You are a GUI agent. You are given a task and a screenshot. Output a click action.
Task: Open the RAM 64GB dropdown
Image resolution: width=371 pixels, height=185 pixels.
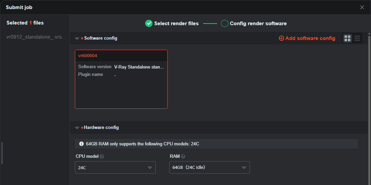209,168
